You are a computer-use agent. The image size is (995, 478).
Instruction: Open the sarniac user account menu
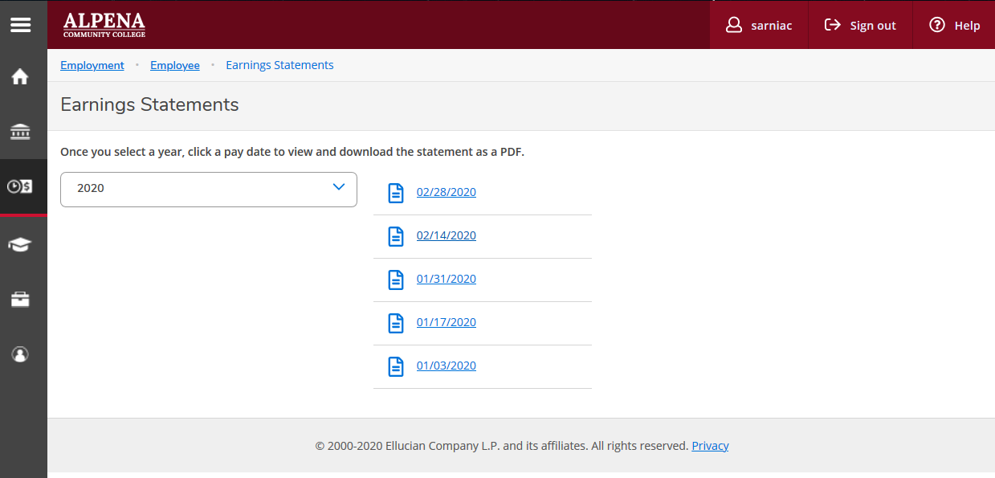click(x=759, y=25)
